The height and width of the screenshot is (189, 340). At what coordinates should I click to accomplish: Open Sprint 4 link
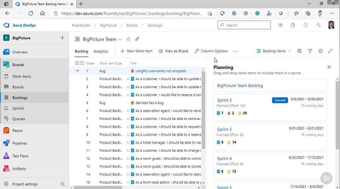pos(224,159)
